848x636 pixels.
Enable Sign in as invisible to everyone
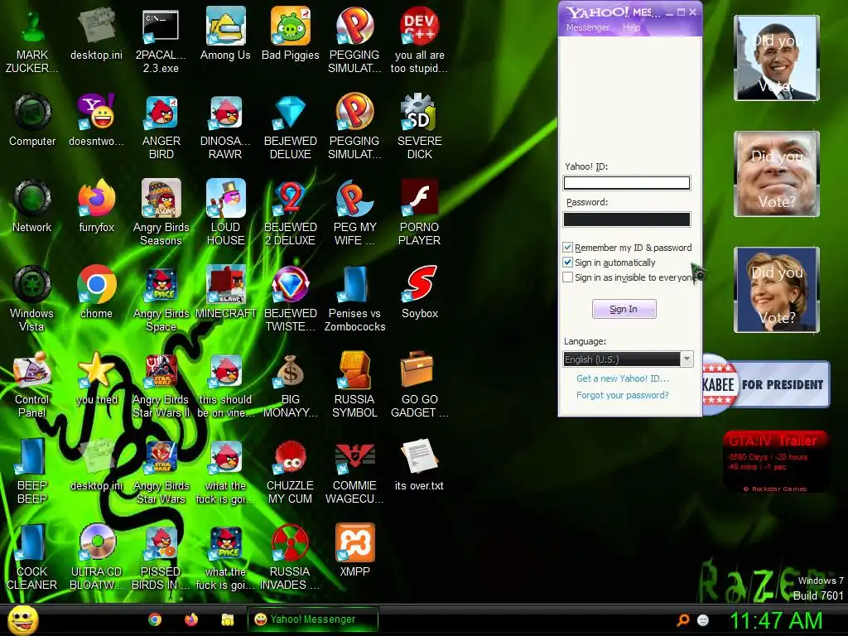coord(567,277)
